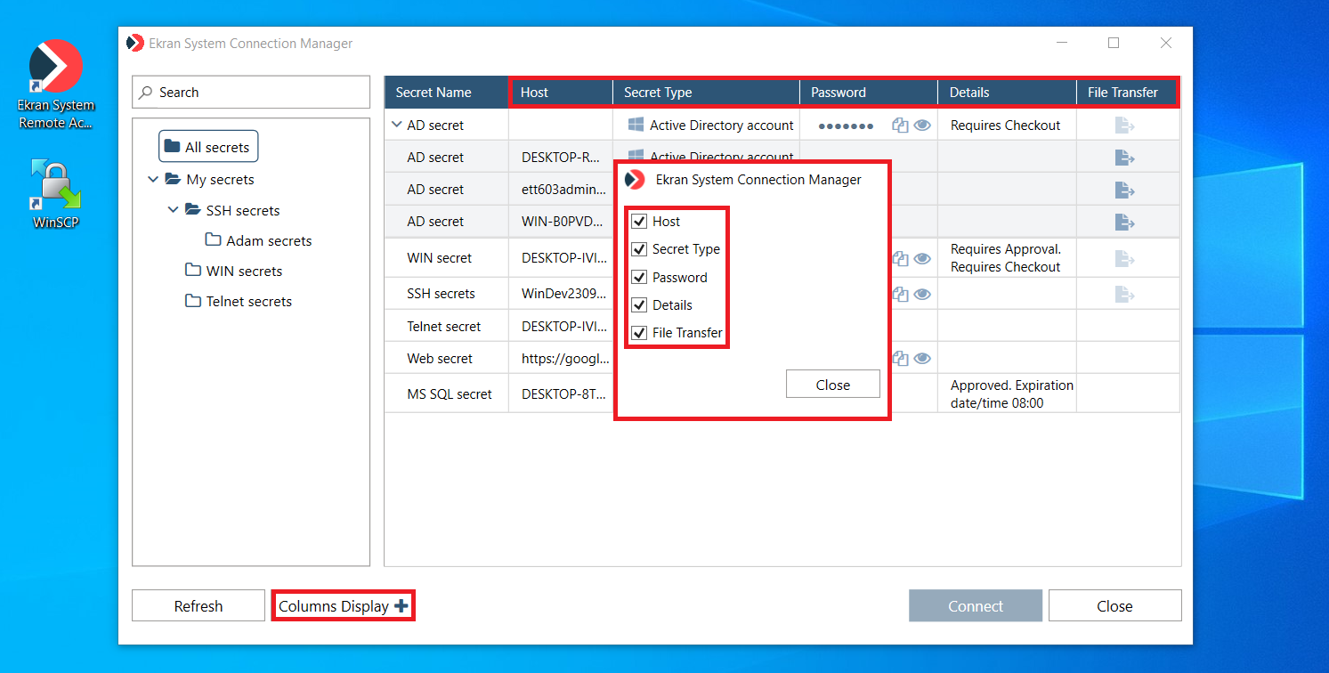Click the file transfer icon in DESKTOP-R row
The height and width of the screenshot is (673, 1329).
pyautogui.click(x=1124, y=158)
